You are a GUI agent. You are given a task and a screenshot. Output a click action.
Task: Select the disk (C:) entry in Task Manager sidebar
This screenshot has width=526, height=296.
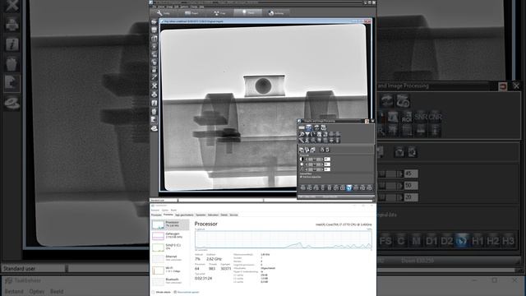[x=170, y=247]
